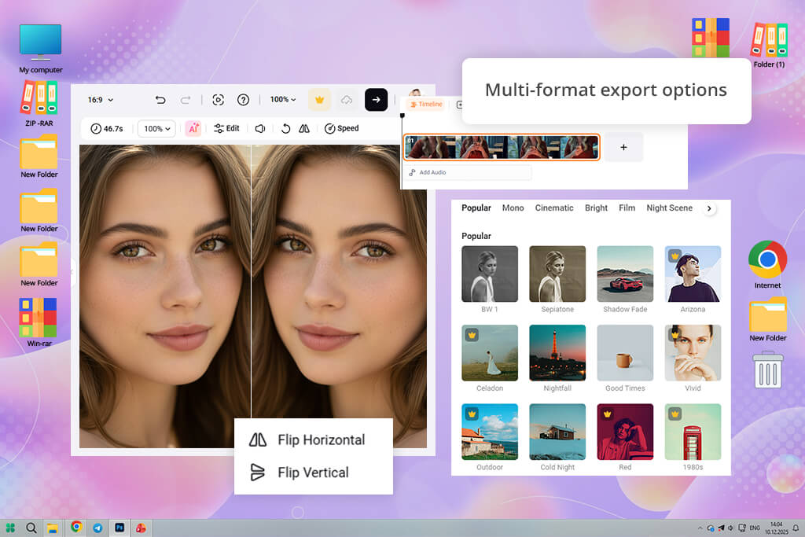Click the redo arrow in editor toolbar

(x=186, y=100)
